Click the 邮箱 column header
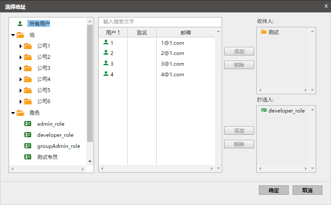This screenshot has height=205, width=331. pos(185,32)
